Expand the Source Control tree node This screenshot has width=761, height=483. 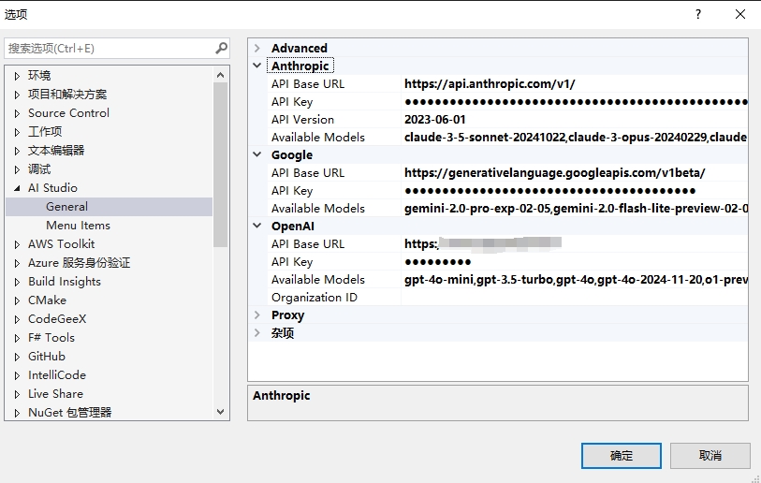coord(17,113)
